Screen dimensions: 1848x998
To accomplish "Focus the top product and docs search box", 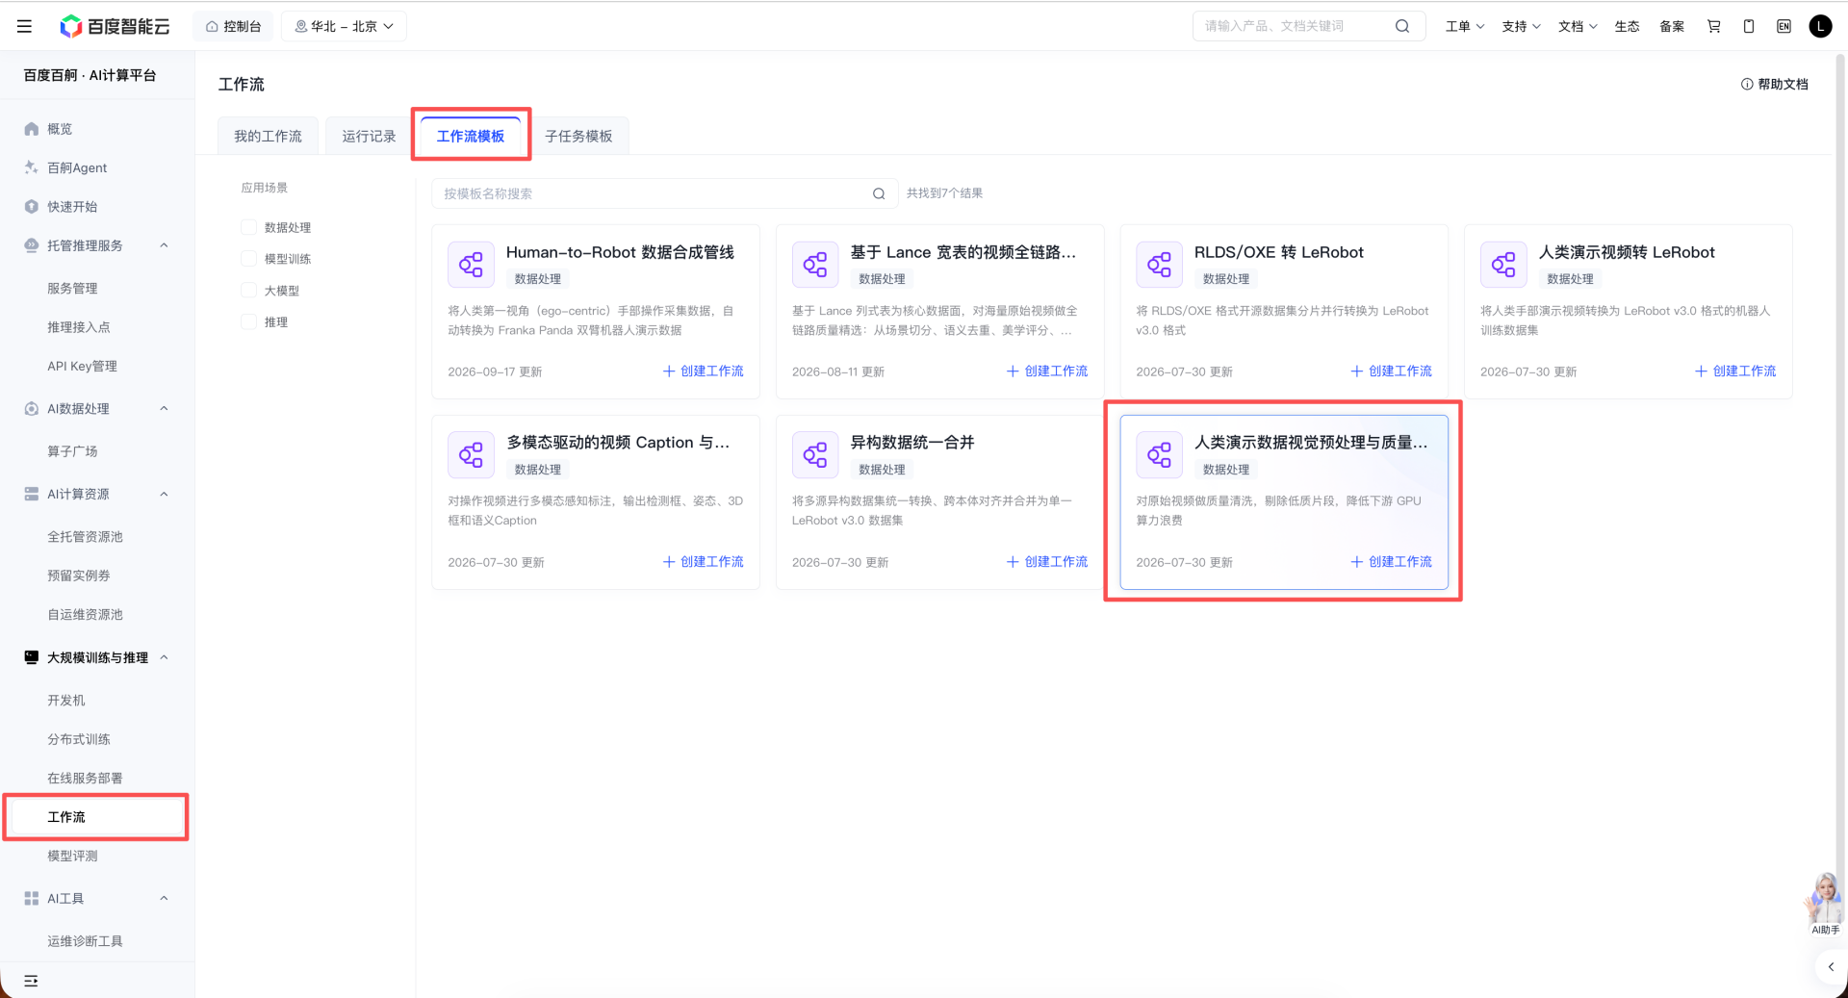I will coord(1308,26).
